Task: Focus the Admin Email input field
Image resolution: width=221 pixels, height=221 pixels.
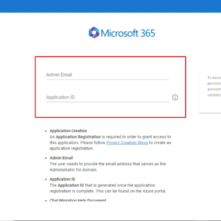Action: [x=107, y=75]
